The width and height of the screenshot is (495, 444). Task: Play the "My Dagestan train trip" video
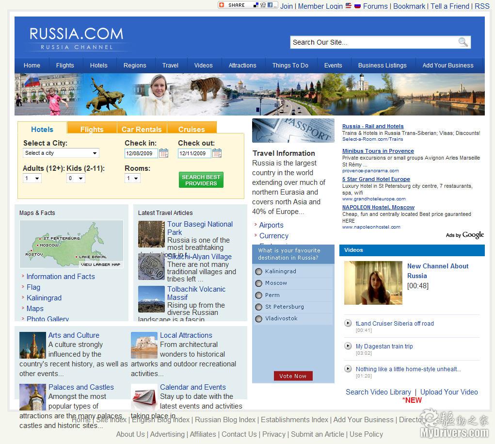pos(348,346)
